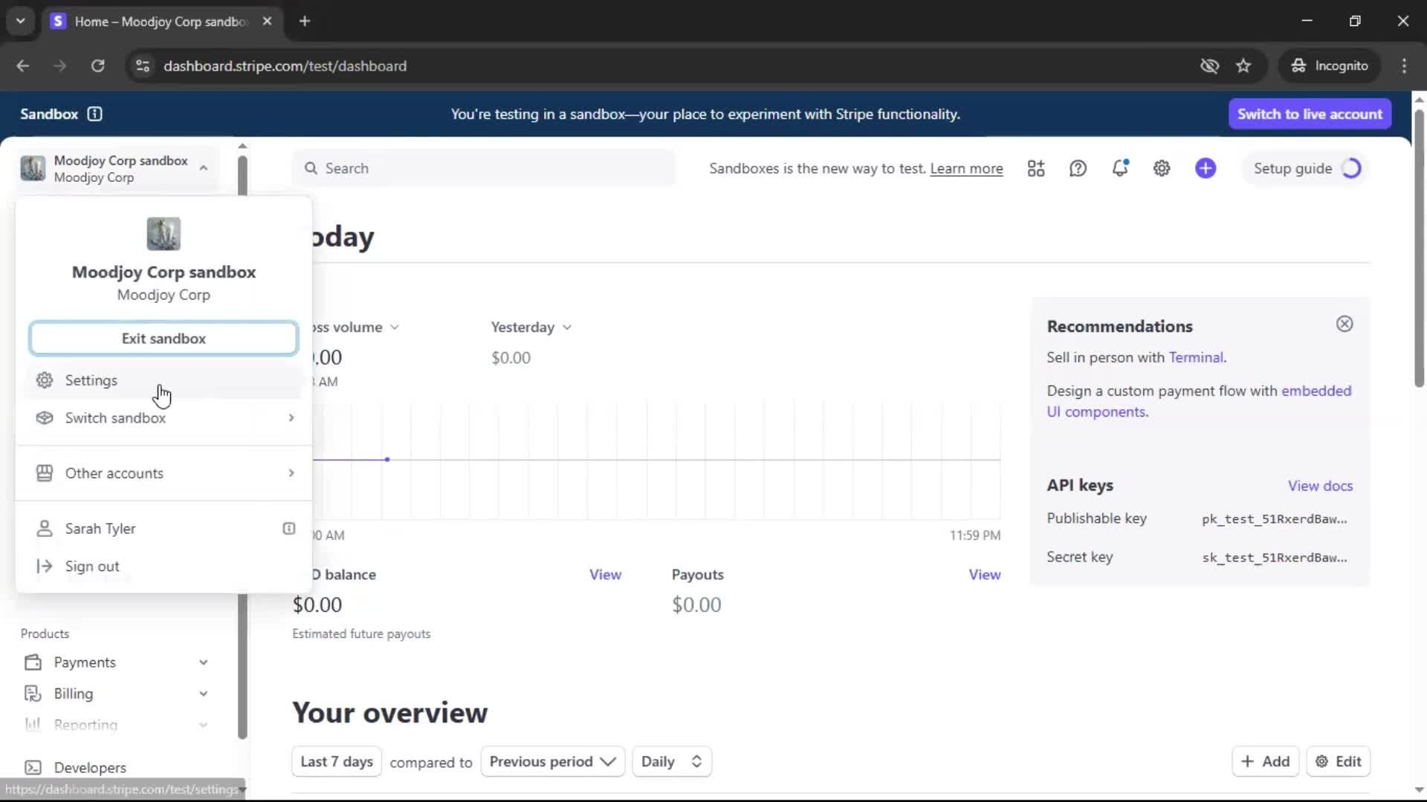Image resolution: width=1427 pixels, height=802 pixels.
Task: Click the main page vertical scrollbar
Action: coord(1419,249)
